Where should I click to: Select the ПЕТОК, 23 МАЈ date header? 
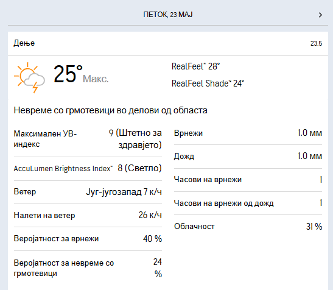[x=168, y=15]
